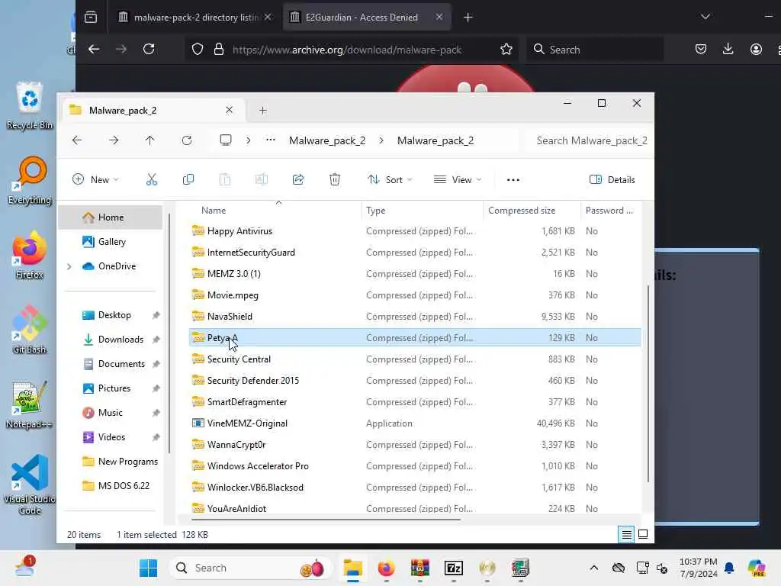Screen dimensions: 781x586
Task: Open Recycle Bin on the desktop
Action: 30,105
